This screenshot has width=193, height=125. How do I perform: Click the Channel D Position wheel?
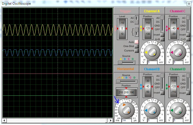174,87
